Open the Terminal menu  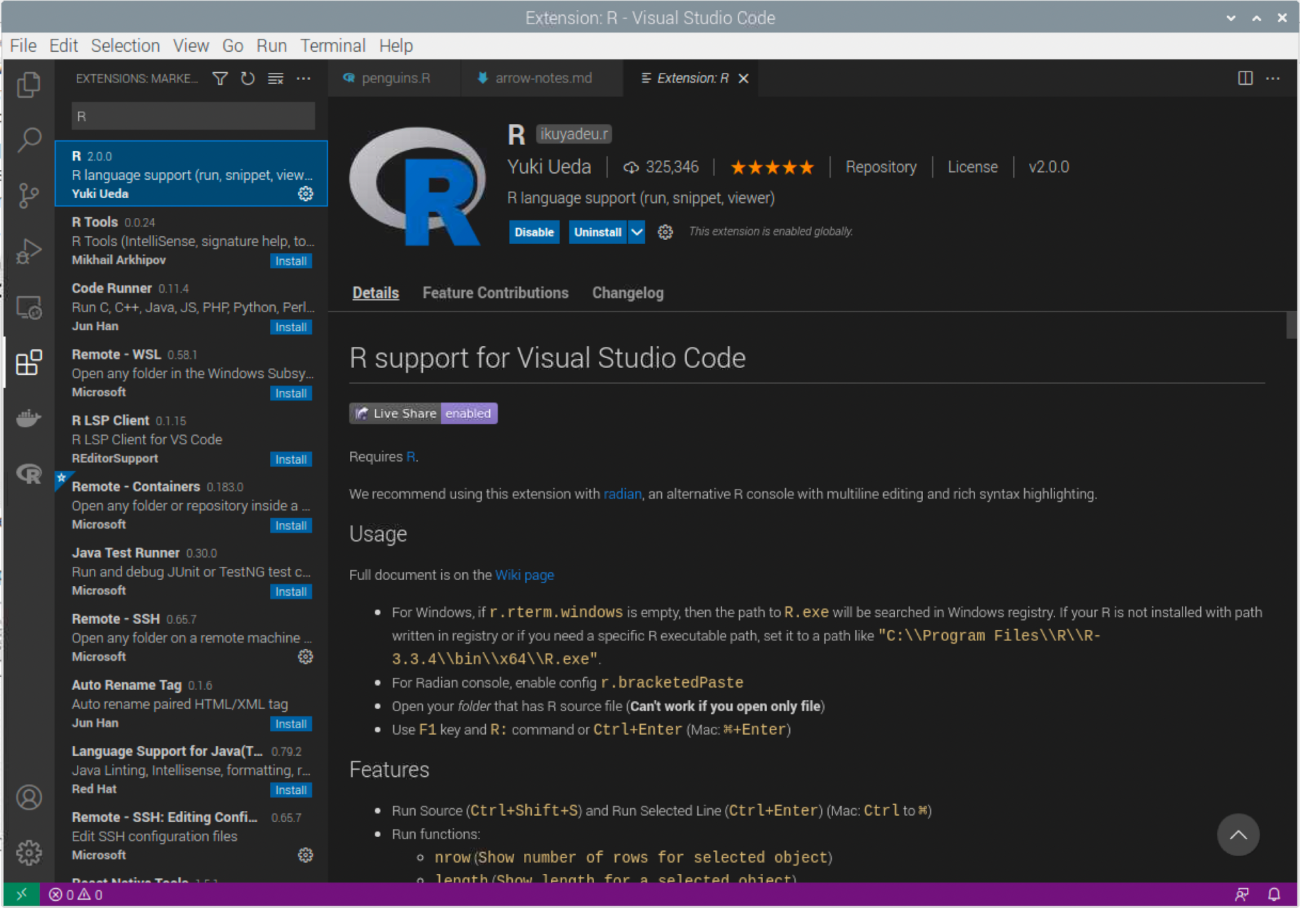(332, 46)
